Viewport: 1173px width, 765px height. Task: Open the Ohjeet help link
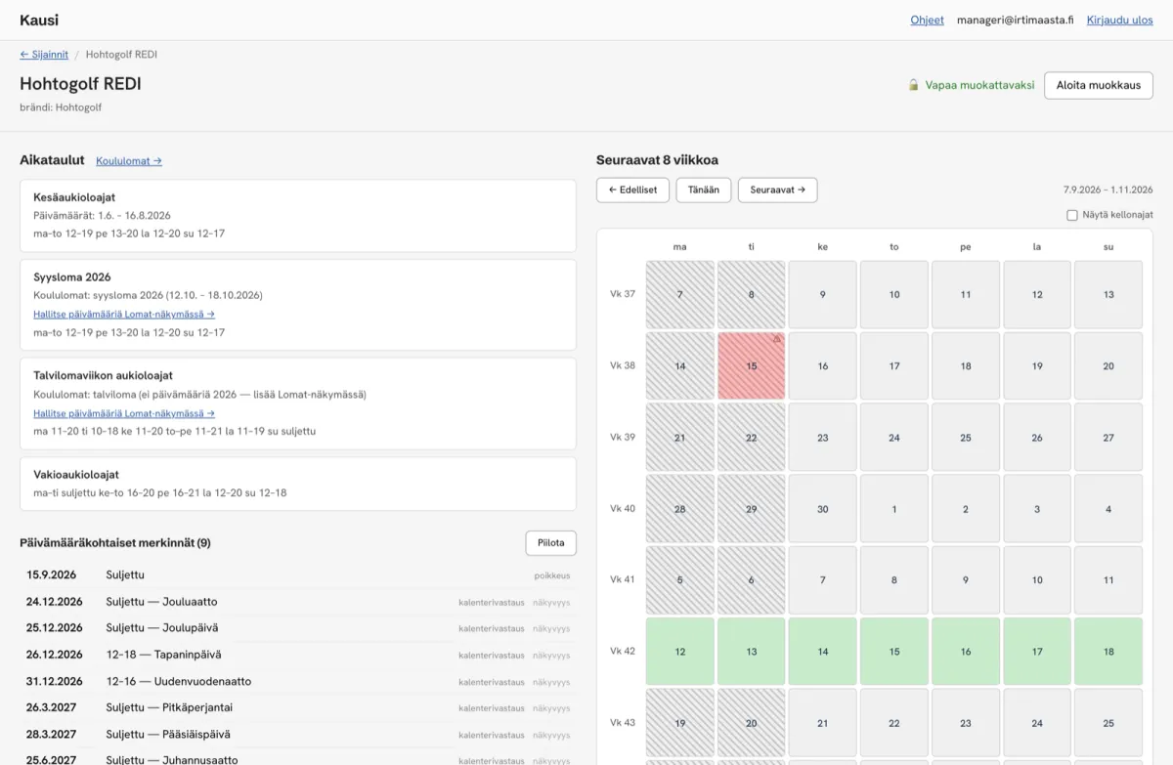coord(927,20)
